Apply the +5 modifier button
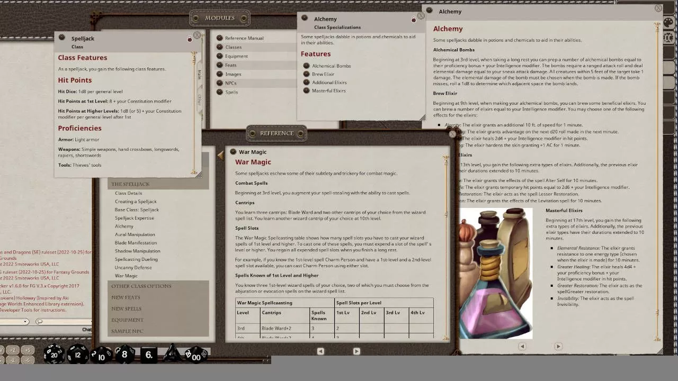This screenshot has height=381, width=678. click(x=28, y=350)
